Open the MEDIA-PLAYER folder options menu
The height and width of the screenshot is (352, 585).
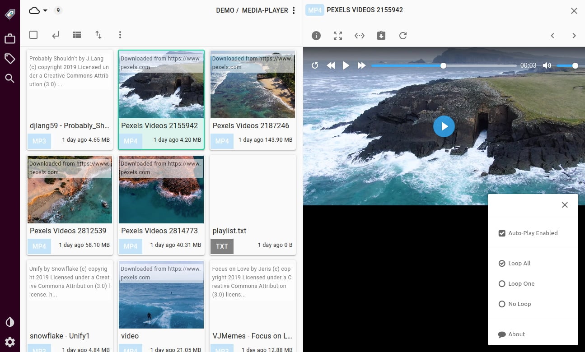[x=294, y=10]
